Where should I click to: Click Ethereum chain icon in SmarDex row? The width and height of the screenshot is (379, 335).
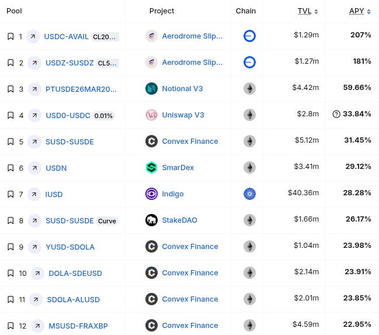click(x=249, y=167)
